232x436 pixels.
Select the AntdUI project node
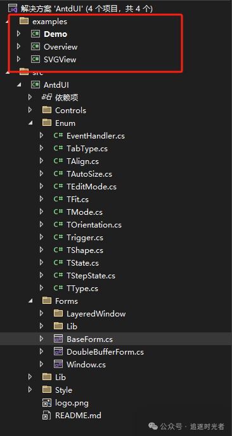coord(56,85)
